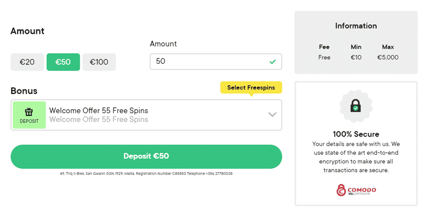
Task: Click the Select Freespins tooltip
Action: tap(251, 88)
